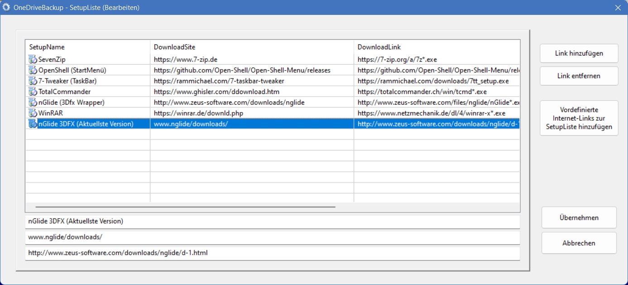This screenshot has height=285, width=628.
Task: Click the totalcommander.ch/win/tcmd*.exe cell
Action: pyautogui.click(x=437, y=92)
